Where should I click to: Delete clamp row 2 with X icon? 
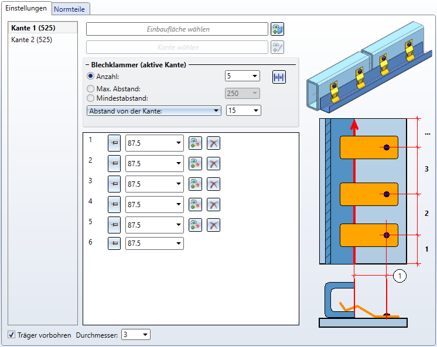(x=214, y=164)
